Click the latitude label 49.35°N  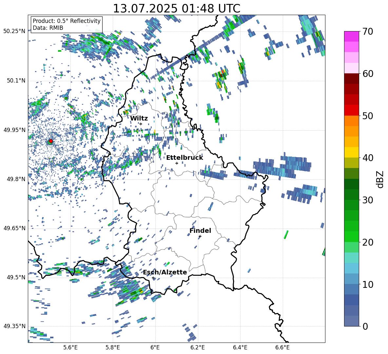tap(14, 326)
